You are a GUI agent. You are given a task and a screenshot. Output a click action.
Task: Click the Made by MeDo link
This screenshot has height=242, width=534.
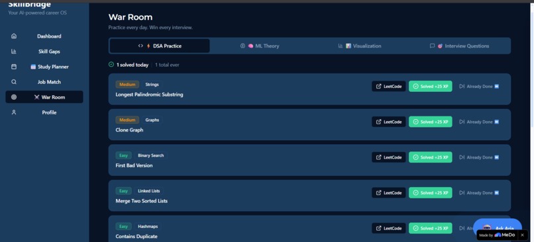pos(497,235)
